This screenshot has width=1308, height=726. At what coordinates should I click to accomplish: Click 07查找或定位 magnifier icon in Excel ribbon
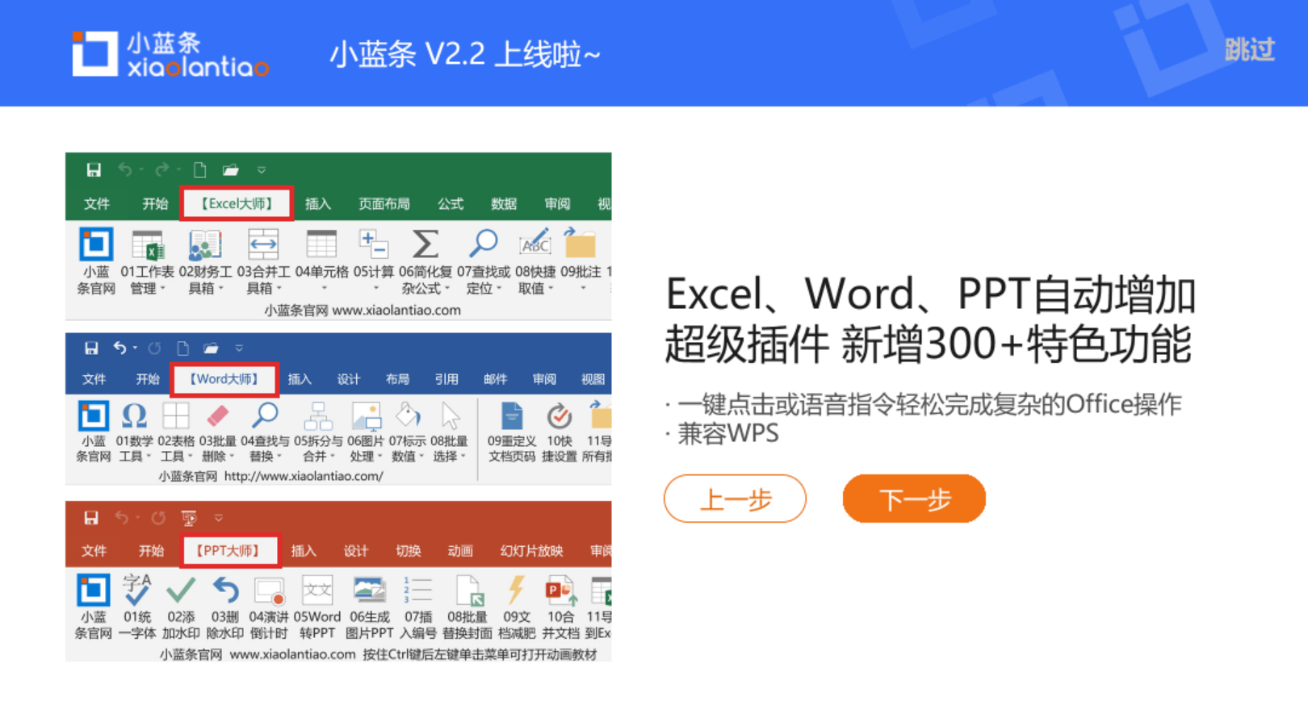click(483, 244)
